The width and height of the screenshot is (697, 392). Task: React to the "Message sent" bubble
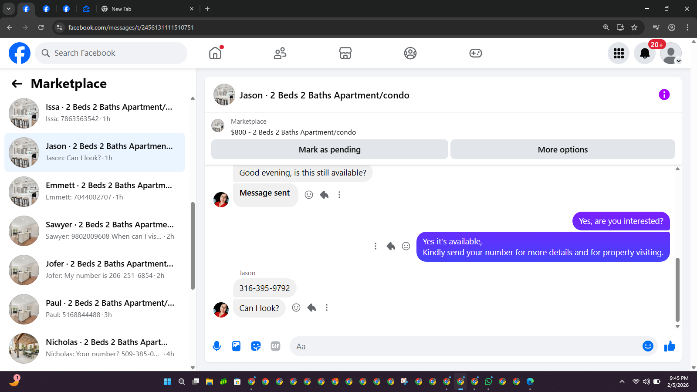[309, 195]
